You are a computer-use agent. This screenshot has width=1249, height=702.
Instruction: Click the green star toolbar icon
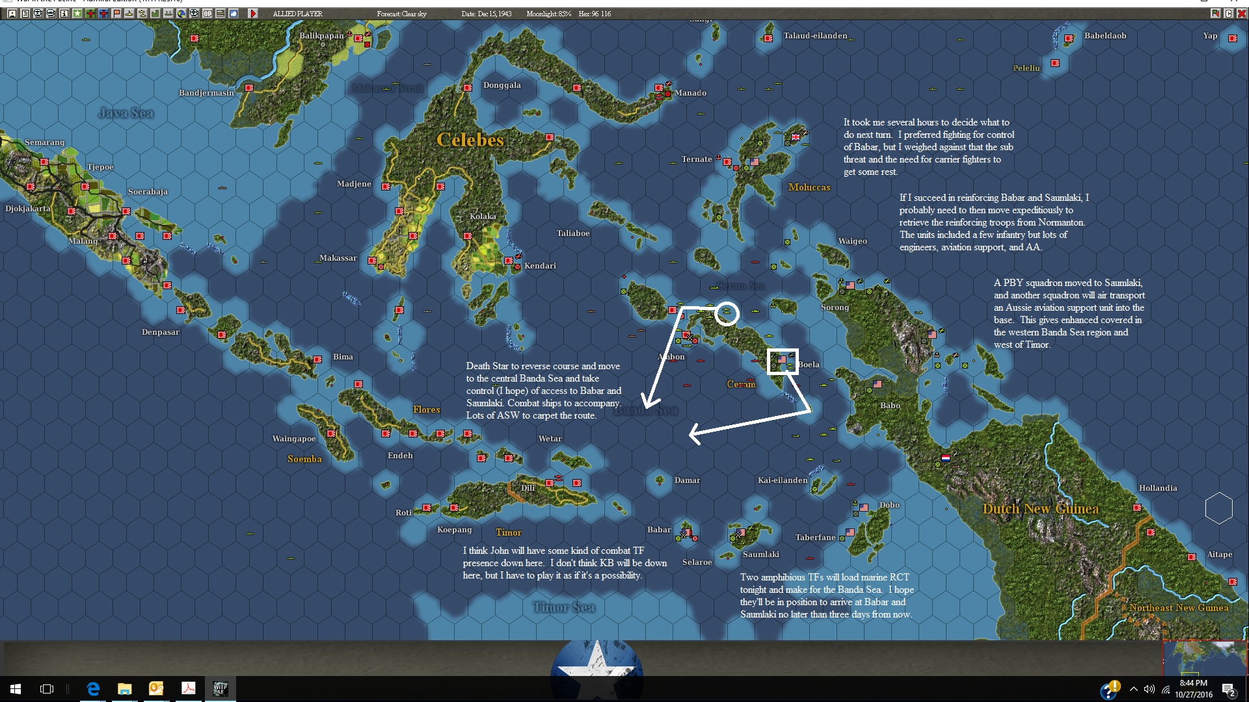77,13
